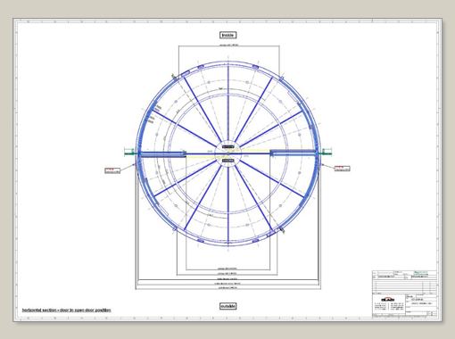Viewport: 455px width, 339px height.
Task: Click the red callout label right of the door
Action: tap(343, 169)
